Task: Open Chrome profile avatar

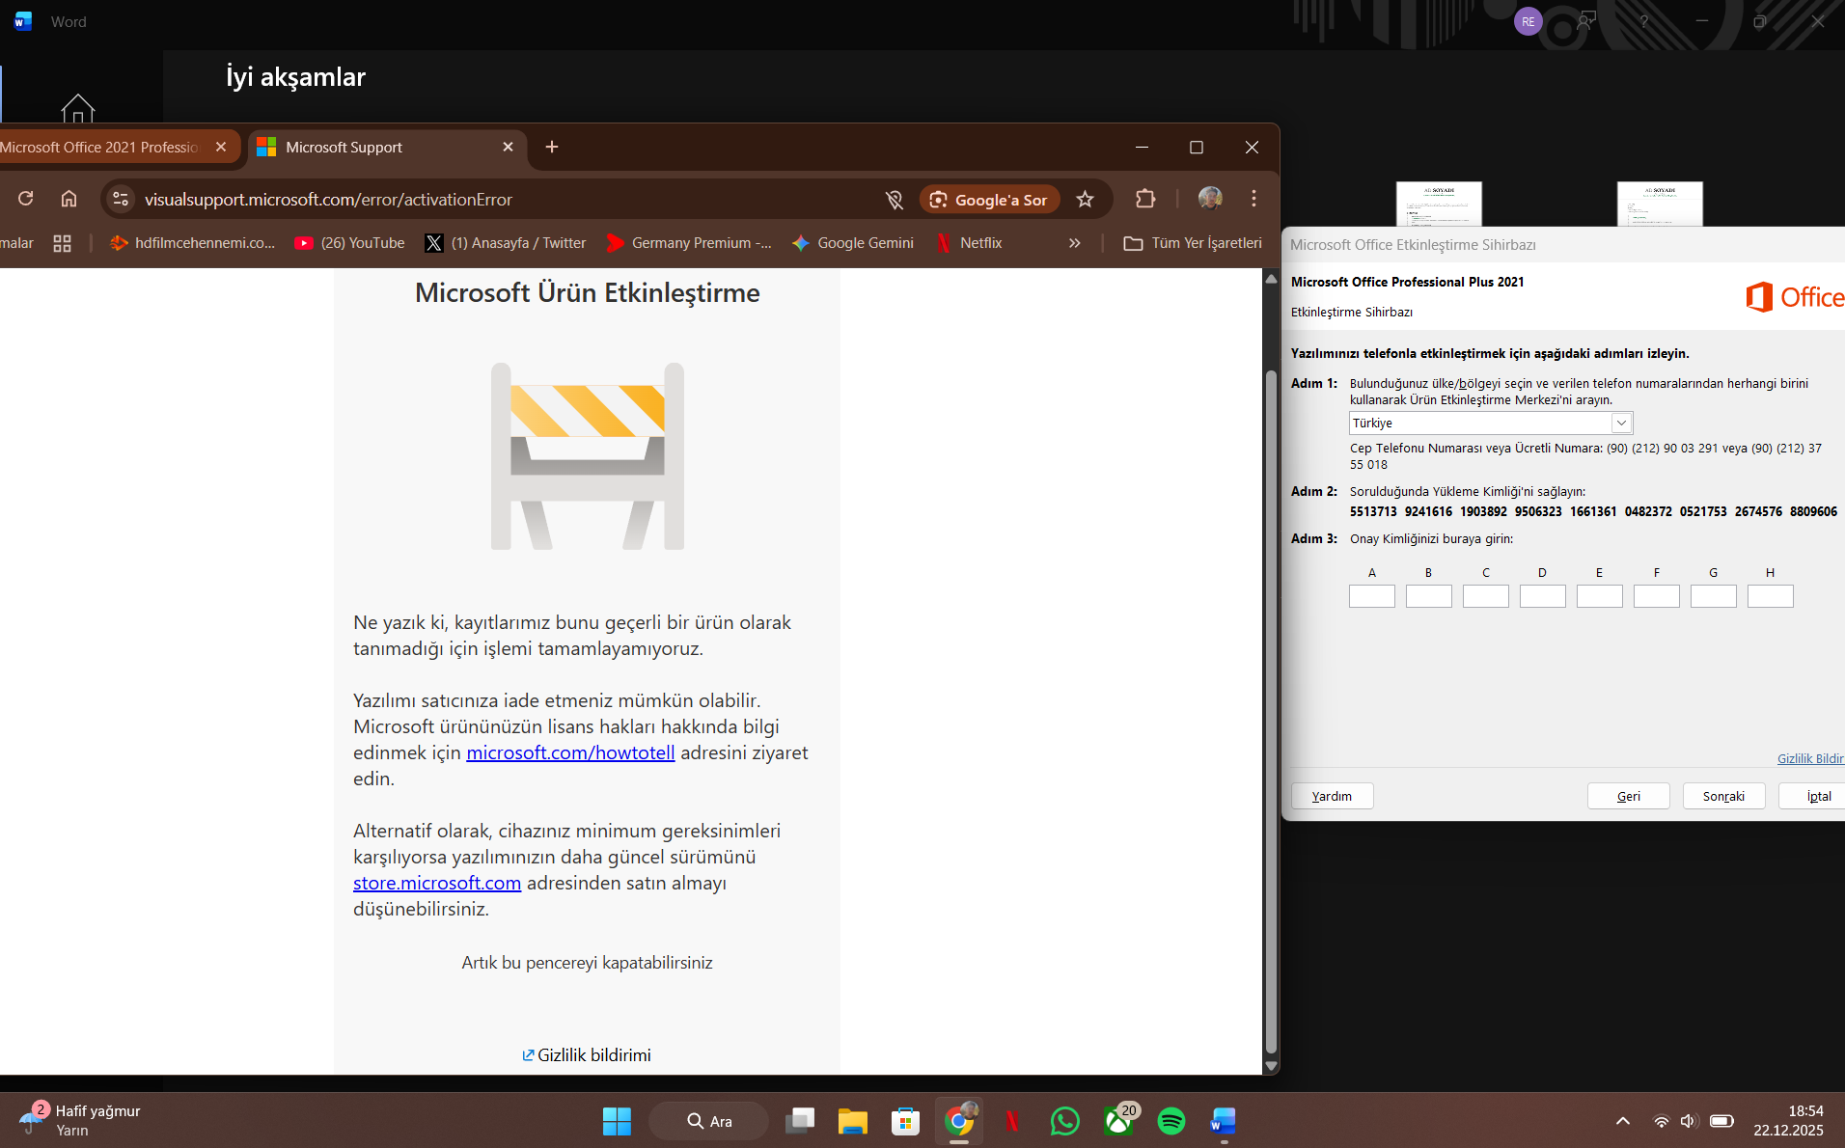Action: pos(1210,199)
